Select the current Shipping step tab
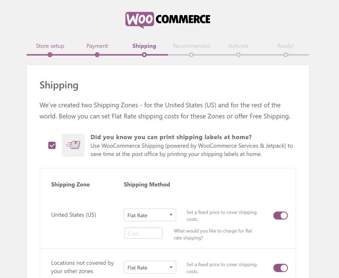This screenshot has width=339, height=278. 144,46
